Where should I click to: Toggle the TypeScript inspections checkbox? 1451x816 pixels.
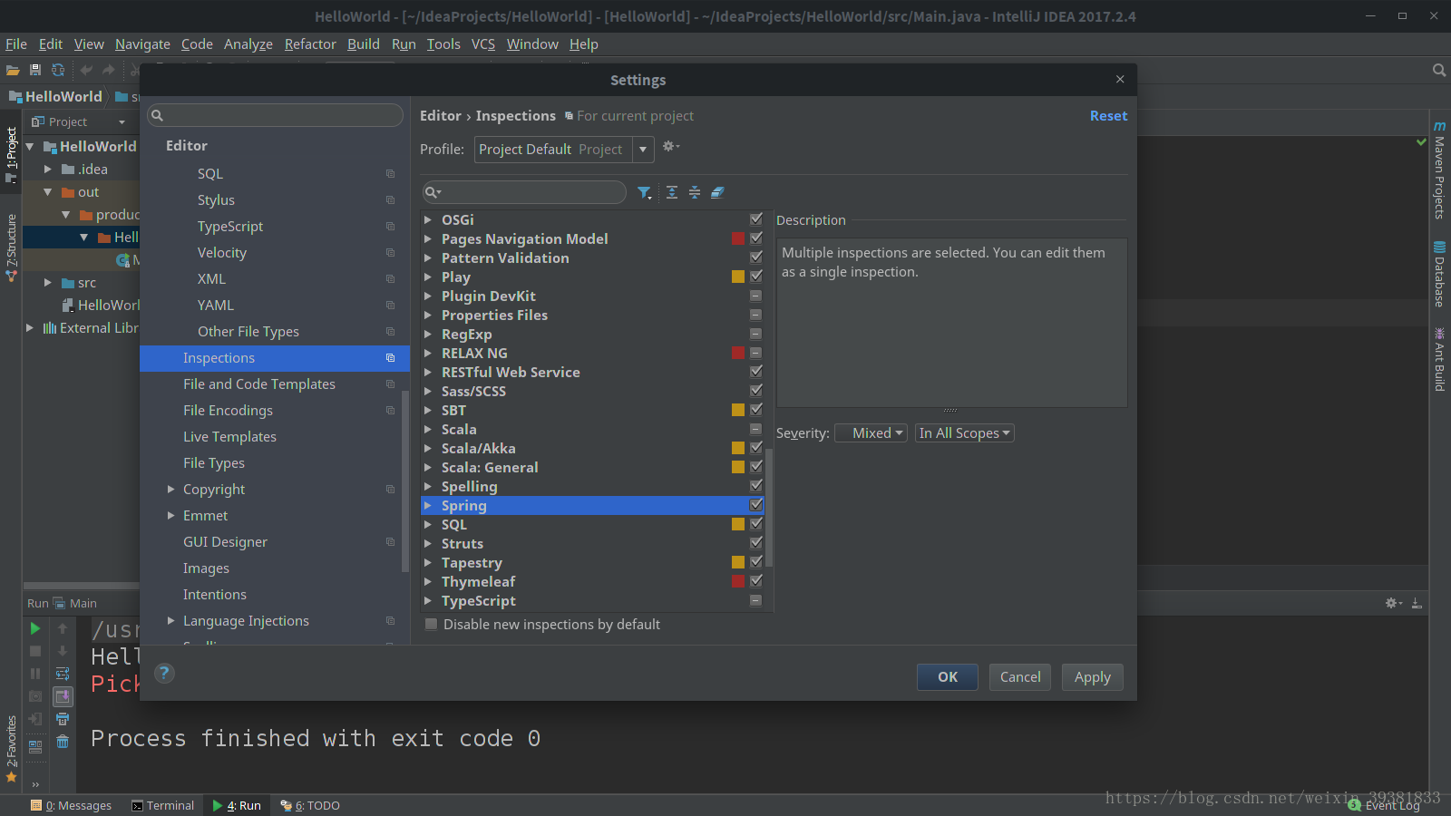coord(756,600)
